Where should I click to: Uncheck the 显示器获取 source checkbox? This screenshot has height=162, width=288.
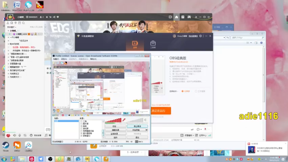pyautogui.click(x=82, y=133)
